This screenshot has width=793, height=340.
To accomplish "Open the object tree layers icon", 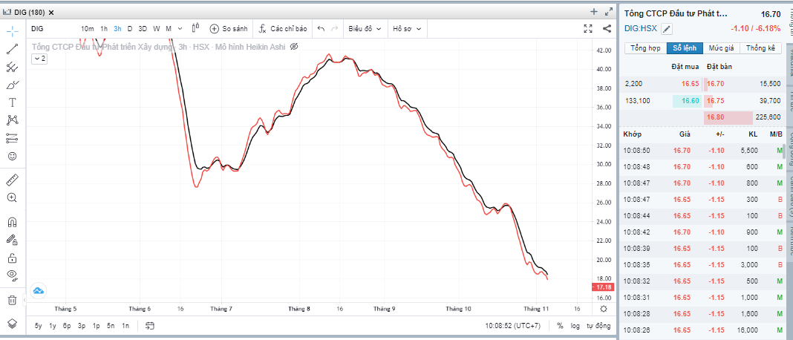I will coord(13,323).
